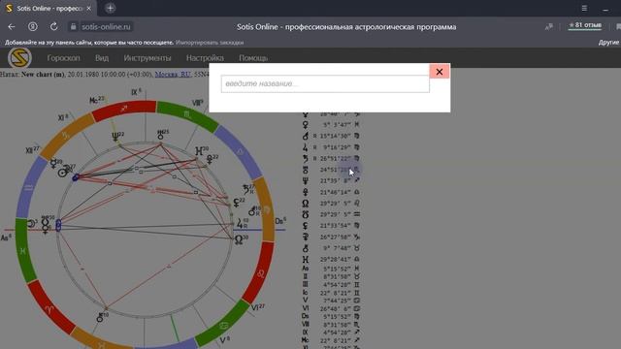The height and width of the screenshot is (349, 621).
Task: Reload the current page
Action: [x=54, y=26]
